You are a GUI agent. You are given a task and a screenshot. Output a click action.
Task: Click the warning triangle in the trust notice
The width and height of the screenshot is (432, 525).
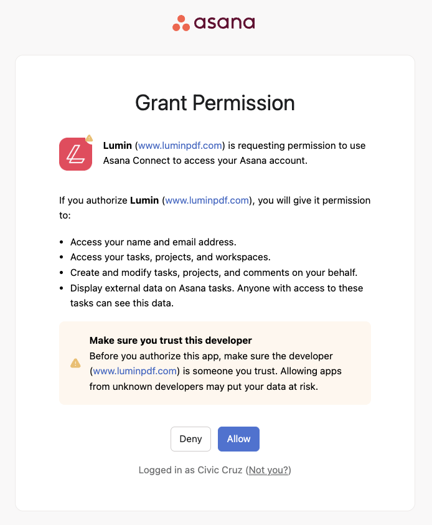(x=75, y=363)
